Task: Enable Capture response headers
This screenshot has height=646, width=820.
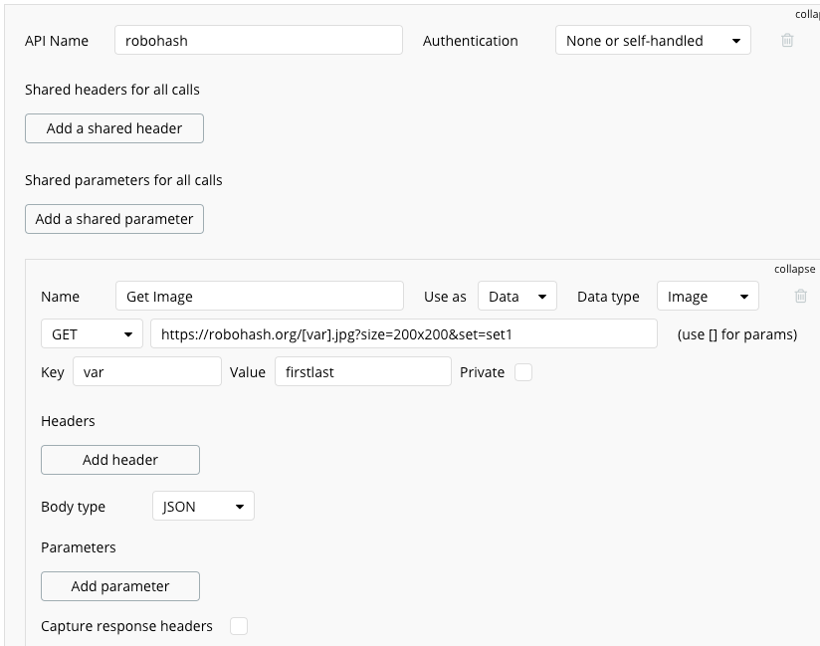Action: tap(238, 626)
